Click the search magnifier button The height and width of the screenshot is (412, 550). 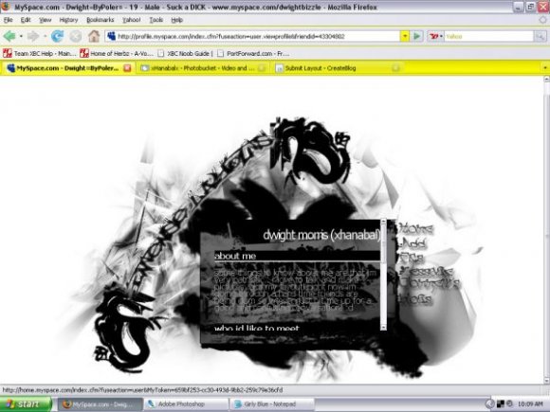[540, 36]
